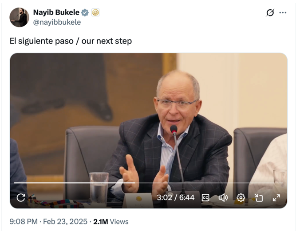This screenshot has height=231, width=296.
Task: Enable picture-in-picture mode
Action: [x=258, y=198]
